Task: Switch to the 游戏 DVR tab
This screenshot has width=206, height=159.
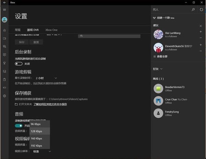Action: pyautogui.click(x=33, y=30)
